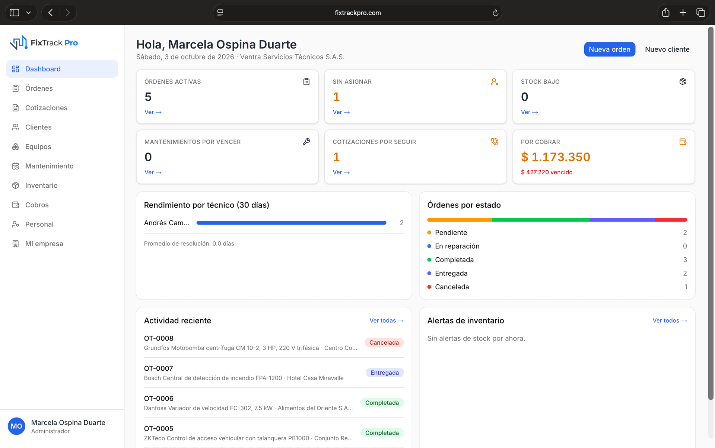Open the Inventario page
The width and height of the screenshot is (715, 448).
pos(62,186)
